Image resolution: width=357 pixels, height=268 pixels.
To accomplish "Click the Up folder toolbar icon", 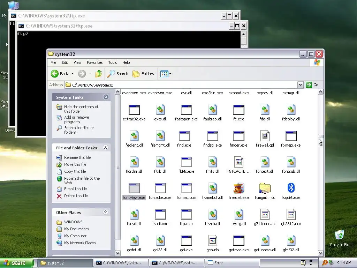I will [x=98, y=74].
